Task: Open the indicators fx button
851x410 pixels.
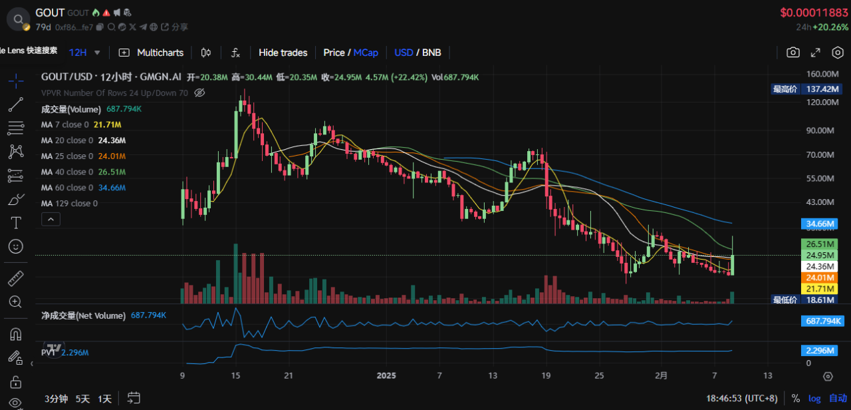Action: coord(235,53)
